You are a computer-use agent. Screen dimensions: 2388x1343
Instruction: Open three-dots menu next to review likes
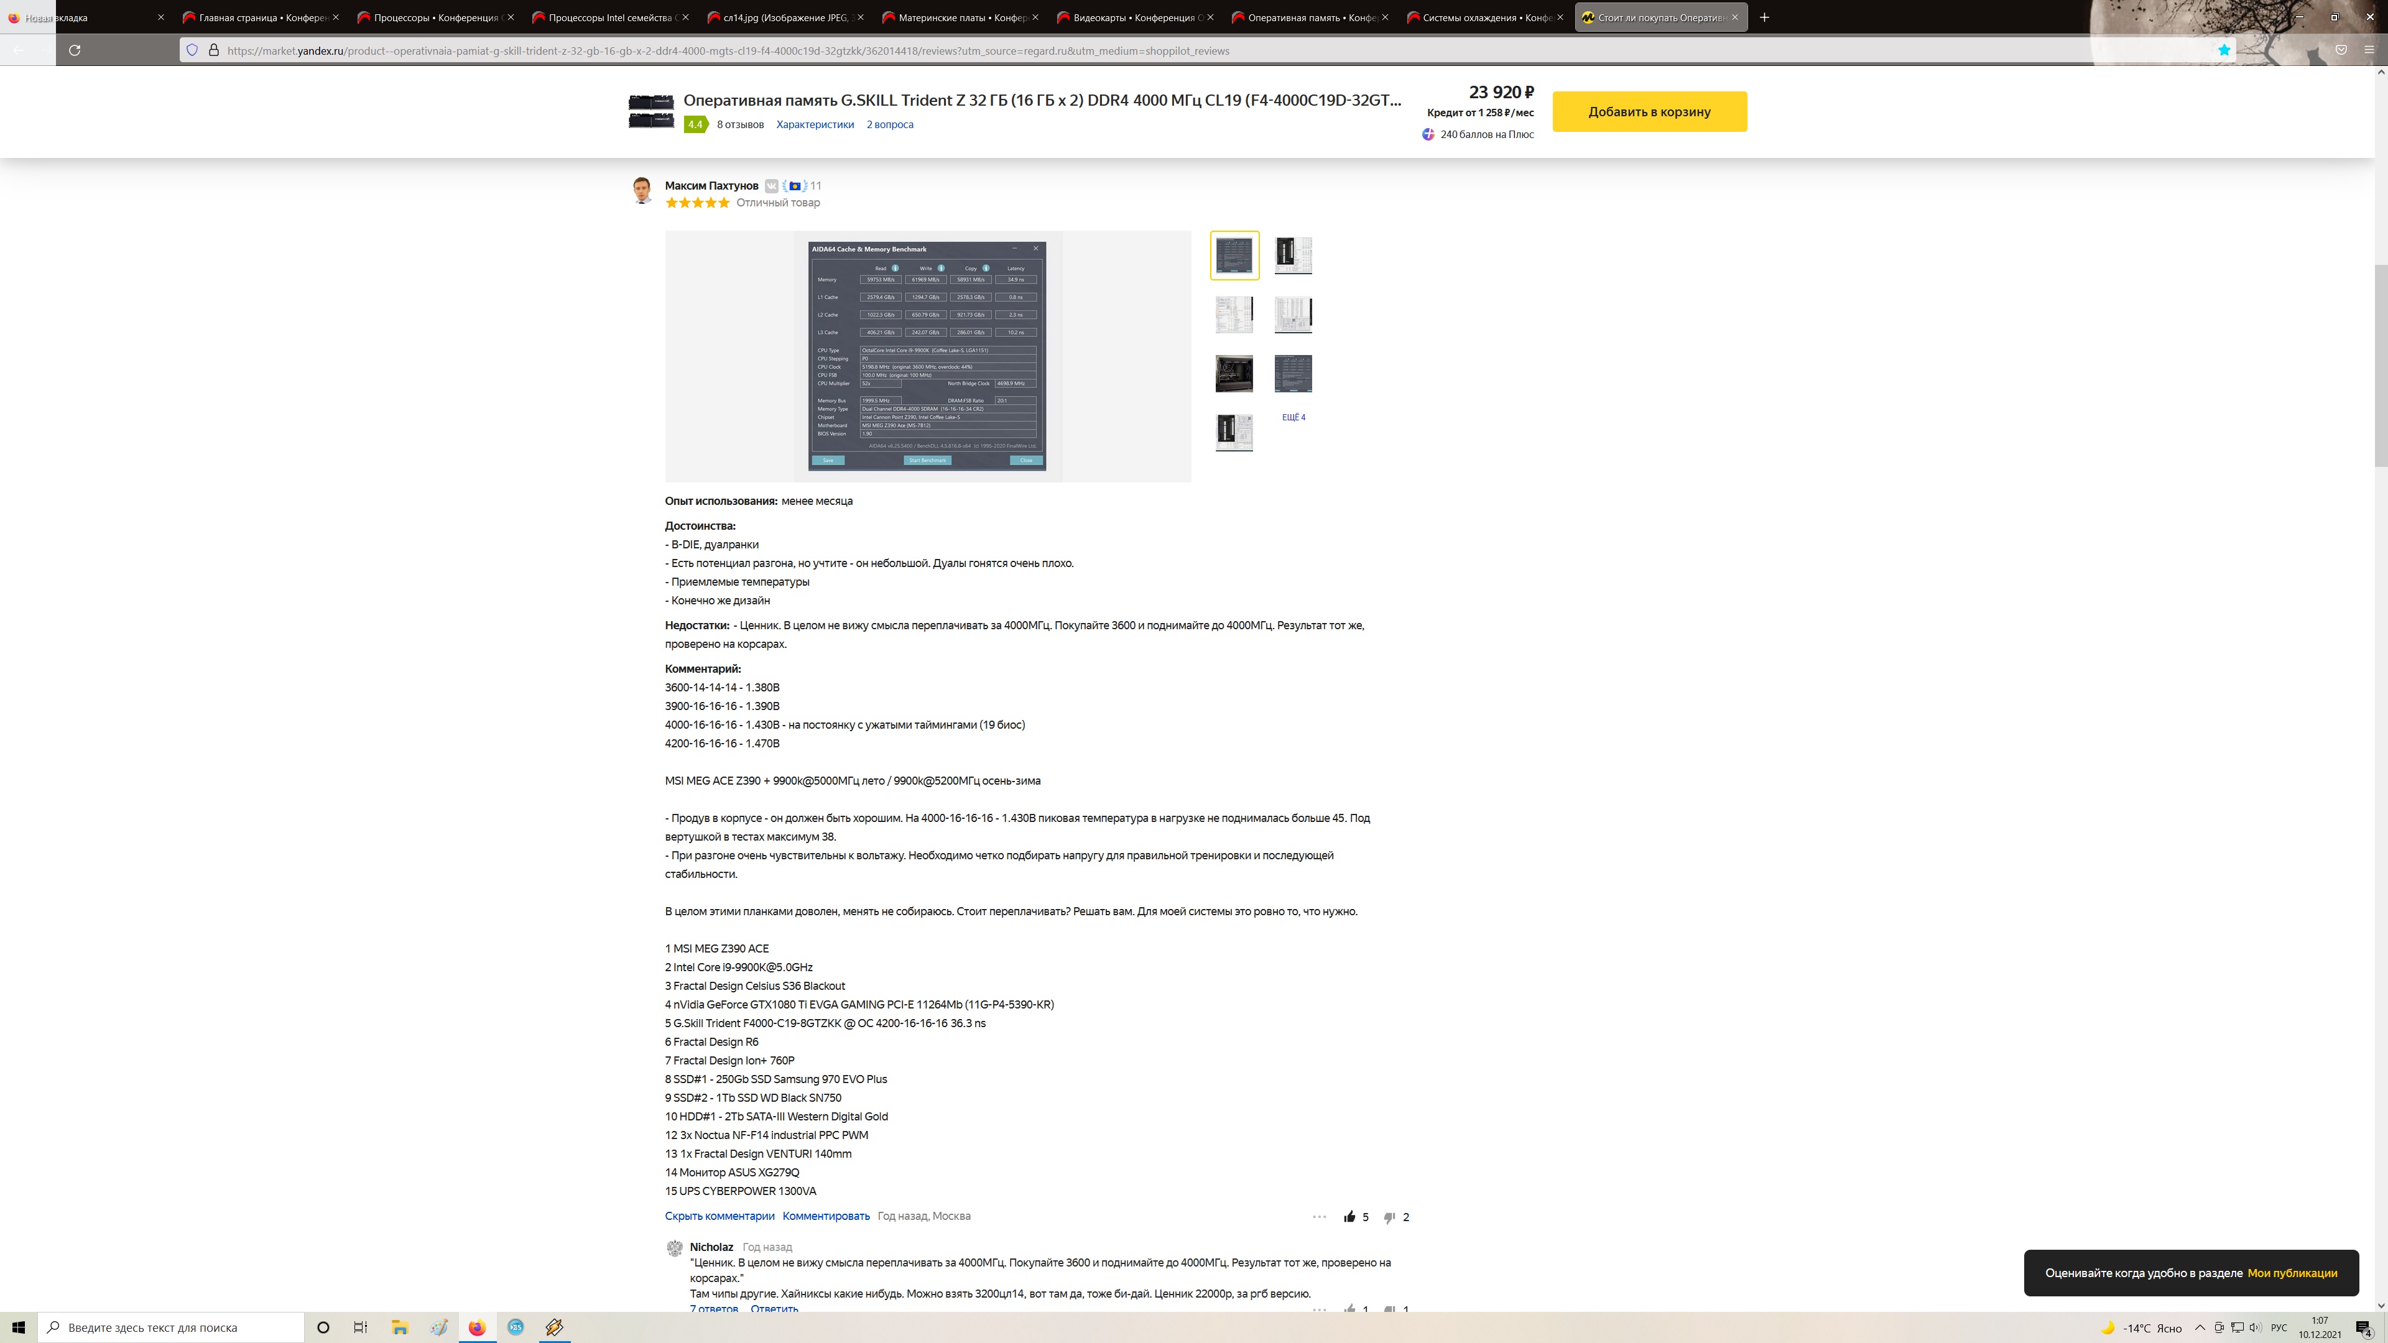[1319, 1217]
